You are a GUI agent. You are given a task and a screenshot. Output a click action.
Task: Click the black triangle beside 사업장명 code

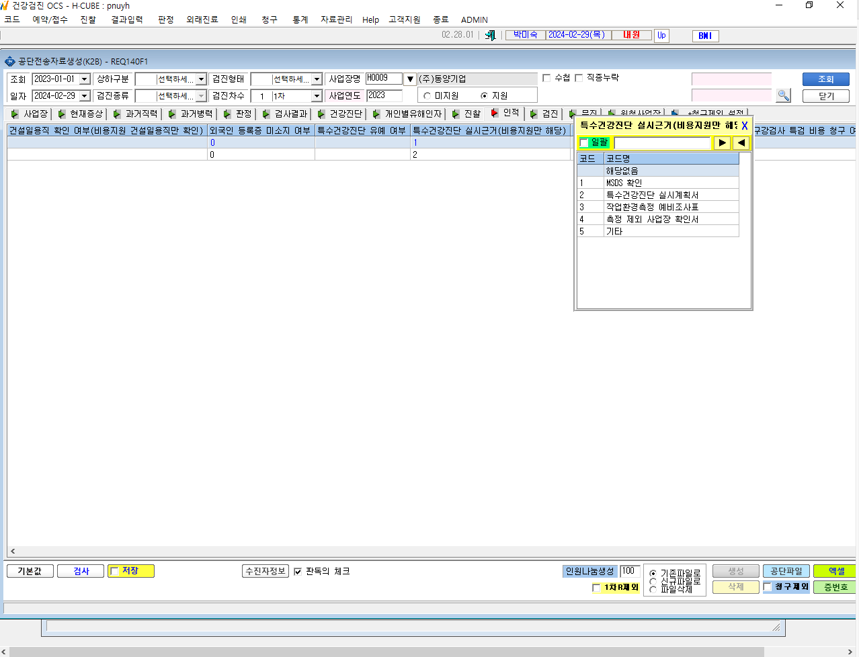click(410, 79)
